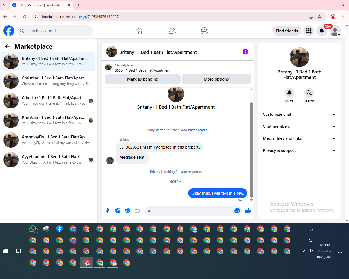This screenshot has height=279, width=349.
Task: Click the browser address bar URL
Action: pos(80,17)
